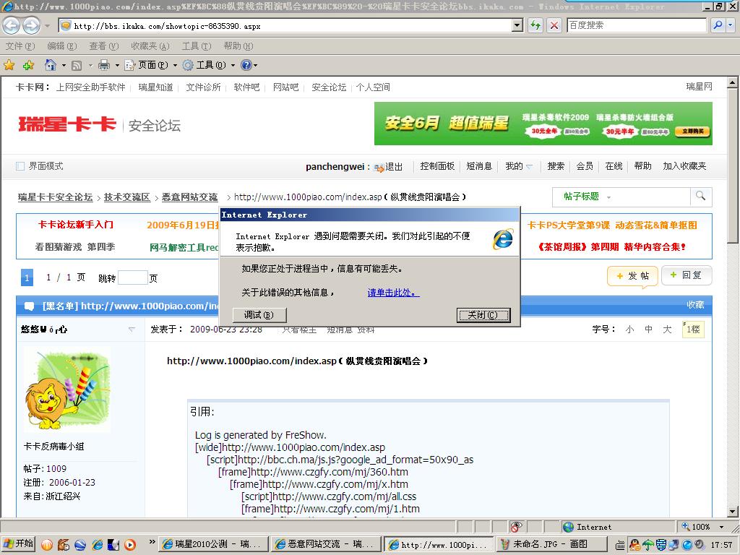Open the Home button dropdown arrow
Image resolution: width=740 pixels, height=555 pixels.
click(64, 65)
